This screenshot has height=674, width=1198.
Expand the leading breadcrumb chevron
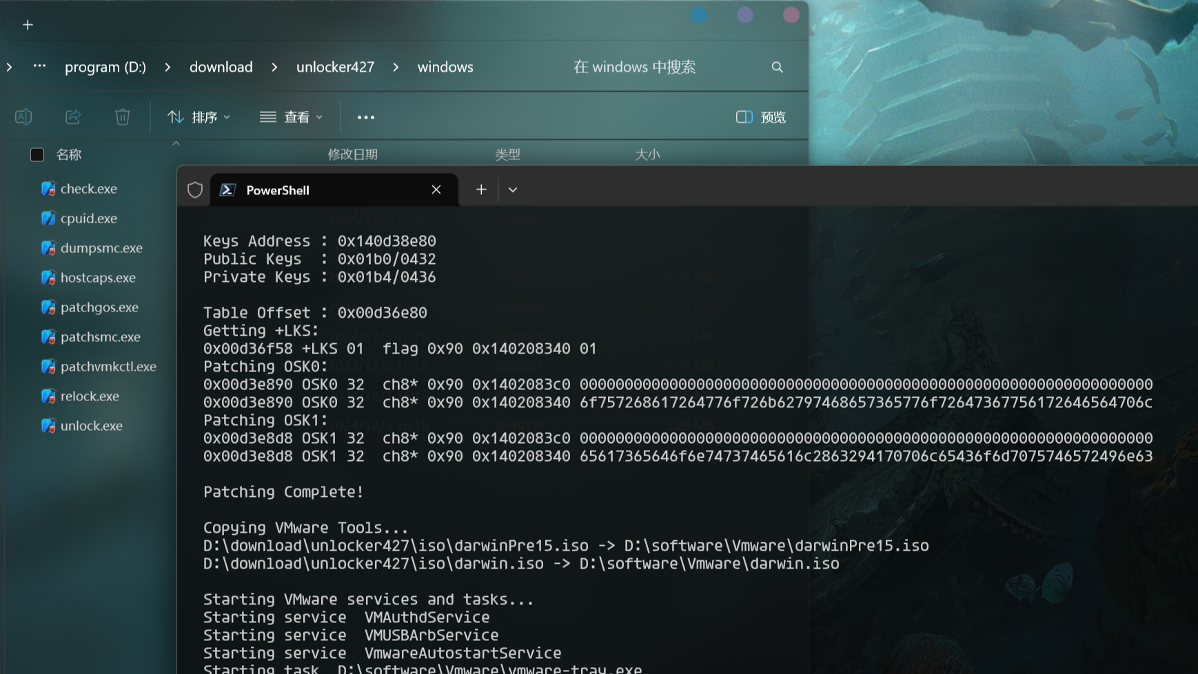click(x=9, y=67)
